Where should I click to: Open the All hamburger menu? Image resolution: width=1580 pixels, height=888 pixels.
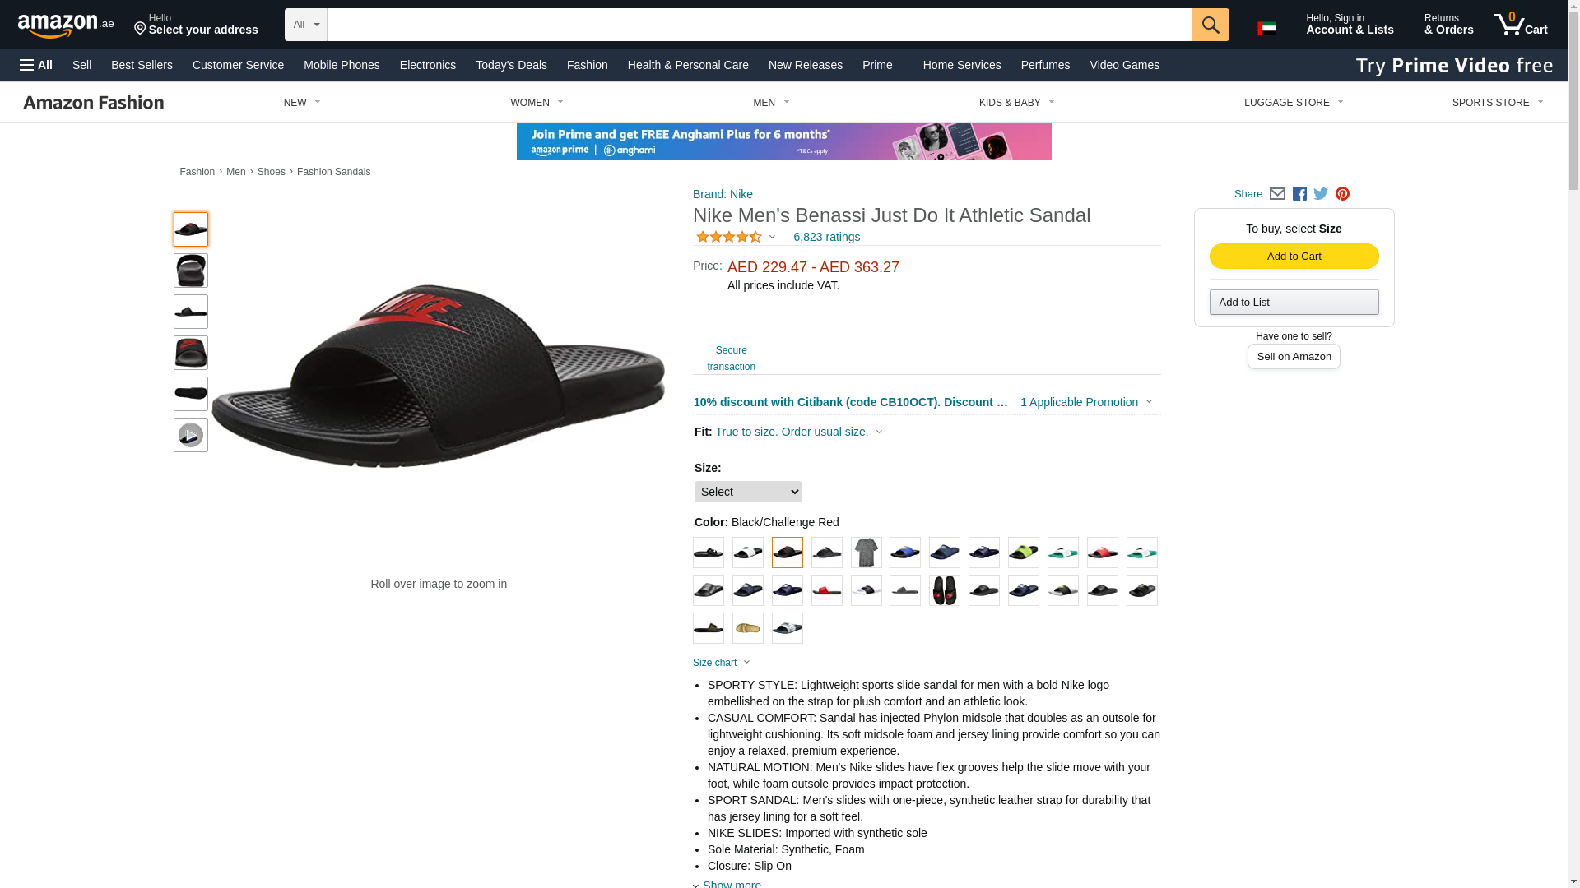pyautogui.click(x=36, y=65)
